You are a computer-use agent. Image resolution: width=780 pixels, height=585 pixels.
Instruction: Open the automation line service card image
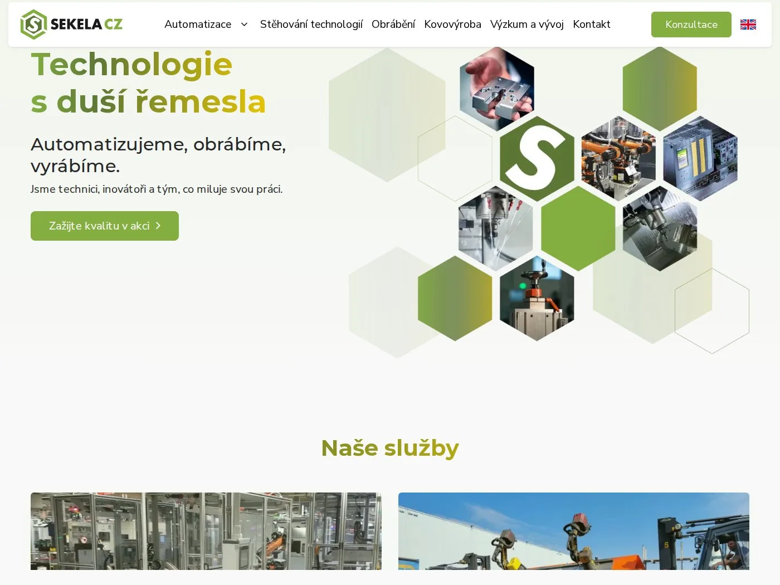pos(206,531)
